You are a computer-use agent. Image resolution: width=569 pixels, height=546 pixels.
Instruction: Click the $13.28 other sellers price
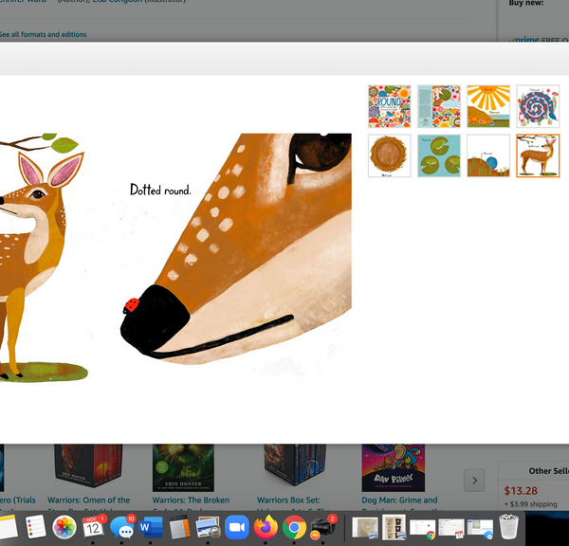point(521,491)
